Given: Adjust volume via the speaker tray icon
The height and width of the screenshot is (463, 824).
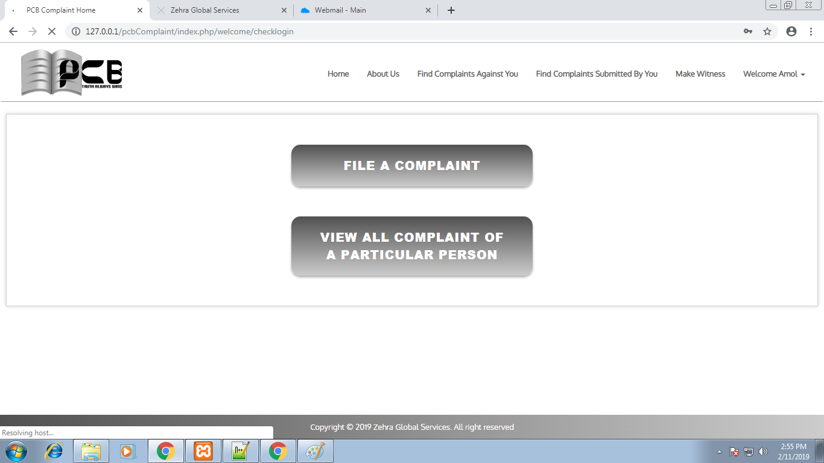Looking at the screenshot, I should [x=763, y=452].
